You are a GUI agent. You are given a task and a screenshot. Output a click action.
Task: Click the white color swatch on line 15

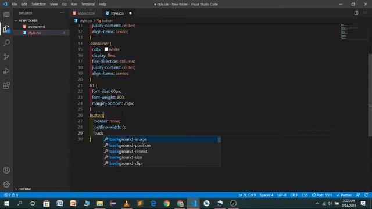coord(106,49)
